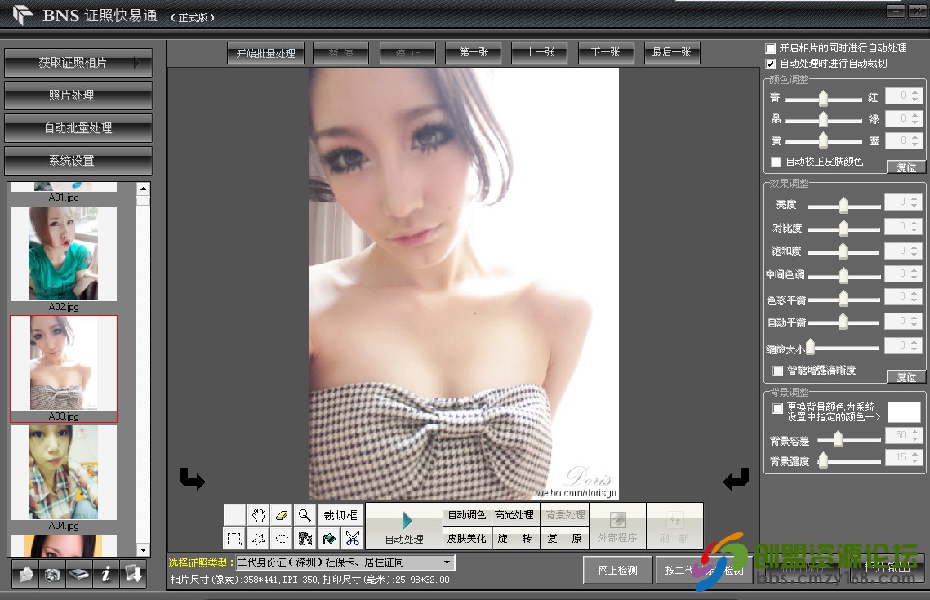
Task: Select the rectangular marquee tool
Action: 235,538
